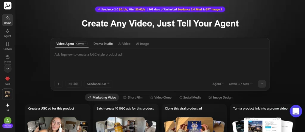The image size is (305, 132).
Task: Switch to the AI Video tab
Action: coord(124,44)
